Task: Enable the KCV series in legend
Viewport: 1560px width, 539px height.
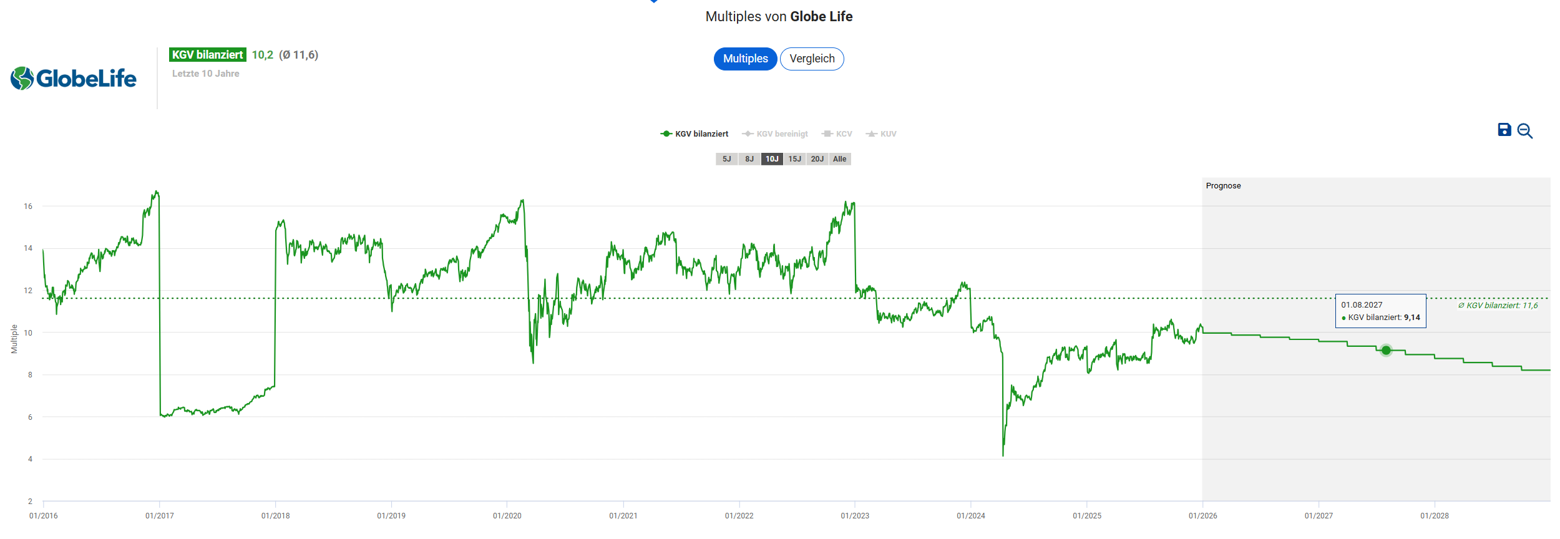Action: pyautogui.click(x=837, y=134)
